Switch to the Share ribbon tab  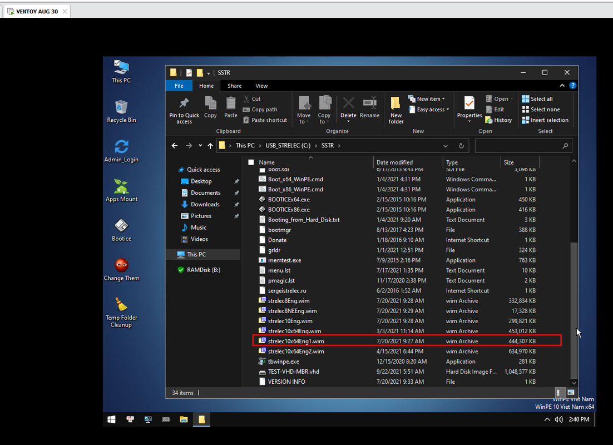tap(235, 86)
